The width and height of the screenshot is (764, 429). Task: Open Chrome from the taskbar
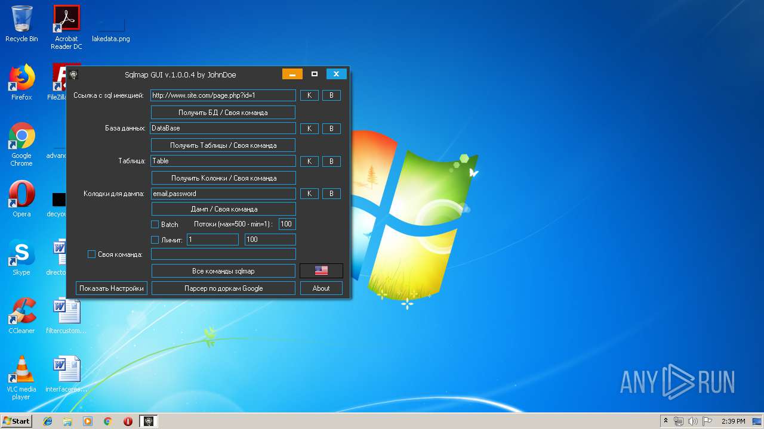(x=108, y=421)
